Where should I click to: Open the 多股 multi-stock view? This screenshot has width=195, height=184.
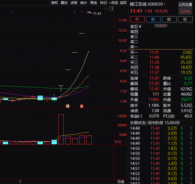(74, 3)
